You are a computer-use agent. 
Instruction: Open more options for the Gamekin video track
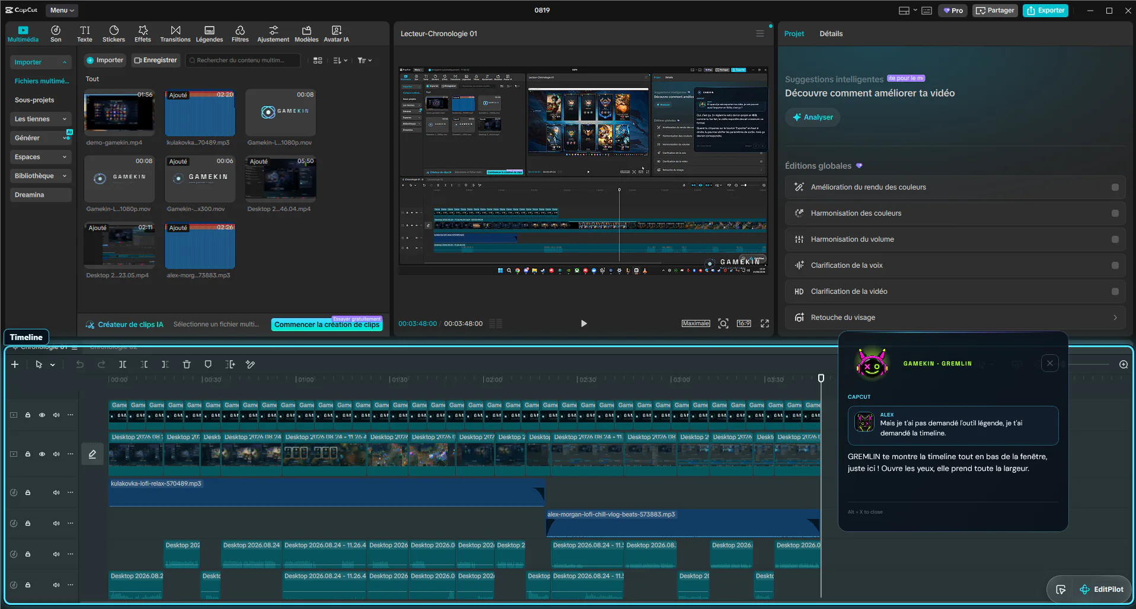click(x=71, y=415)
